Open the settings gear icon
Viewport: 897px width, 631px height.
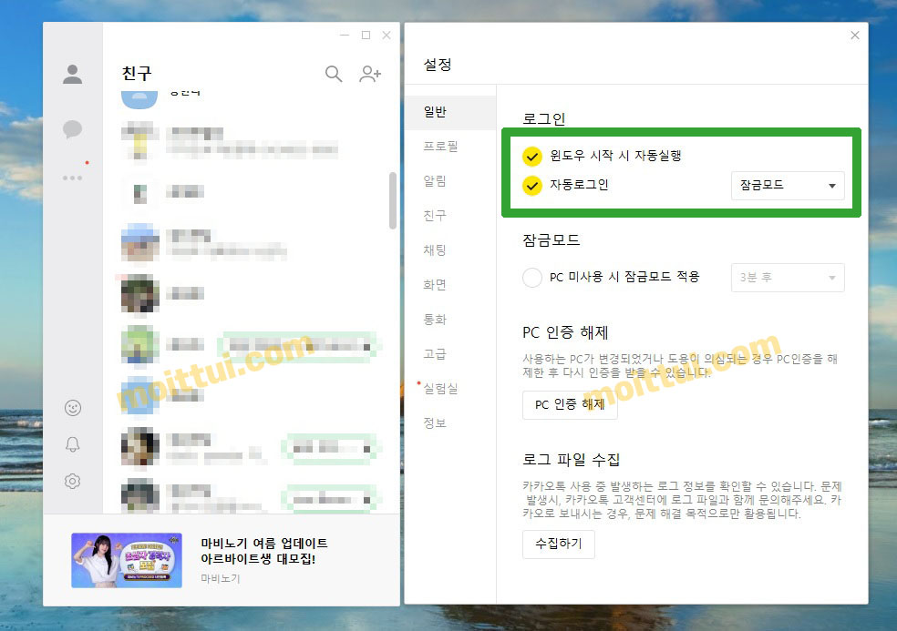(x=72, y=481)
